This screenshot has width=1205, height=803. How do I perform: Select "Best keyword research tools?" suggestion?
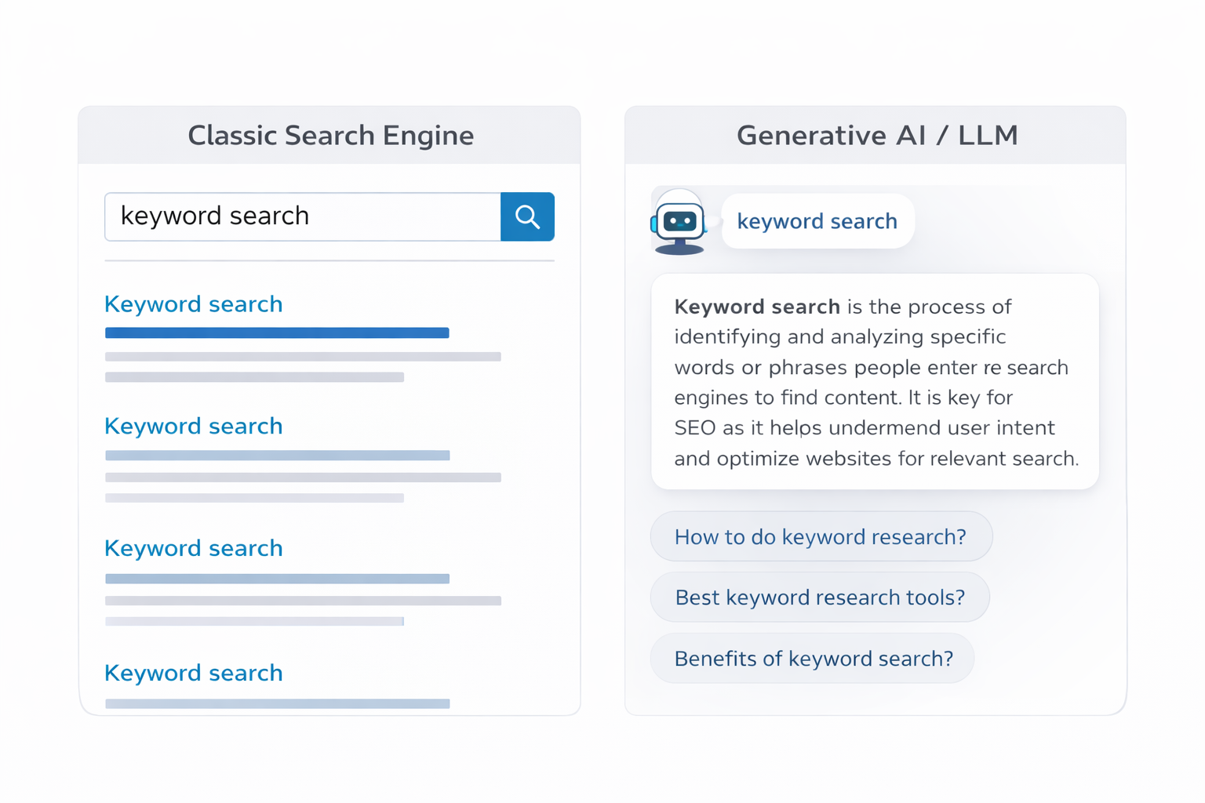(x=820, y=598)
